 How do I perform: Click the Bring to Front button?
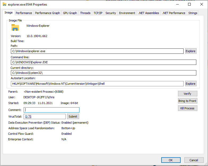coord(188,101)
